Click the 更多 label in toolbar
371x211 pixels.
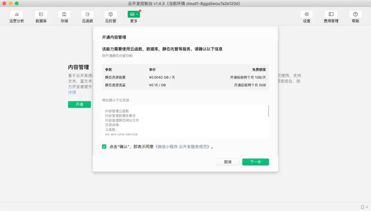[134, 21]
